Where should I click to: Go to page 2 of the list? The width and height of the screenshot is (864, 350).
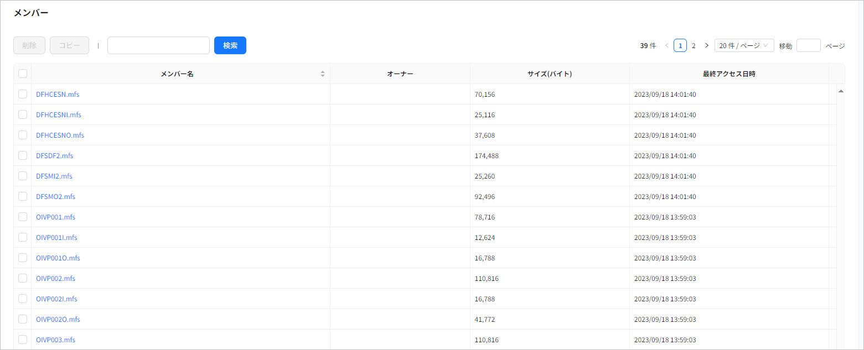[694, 45]
